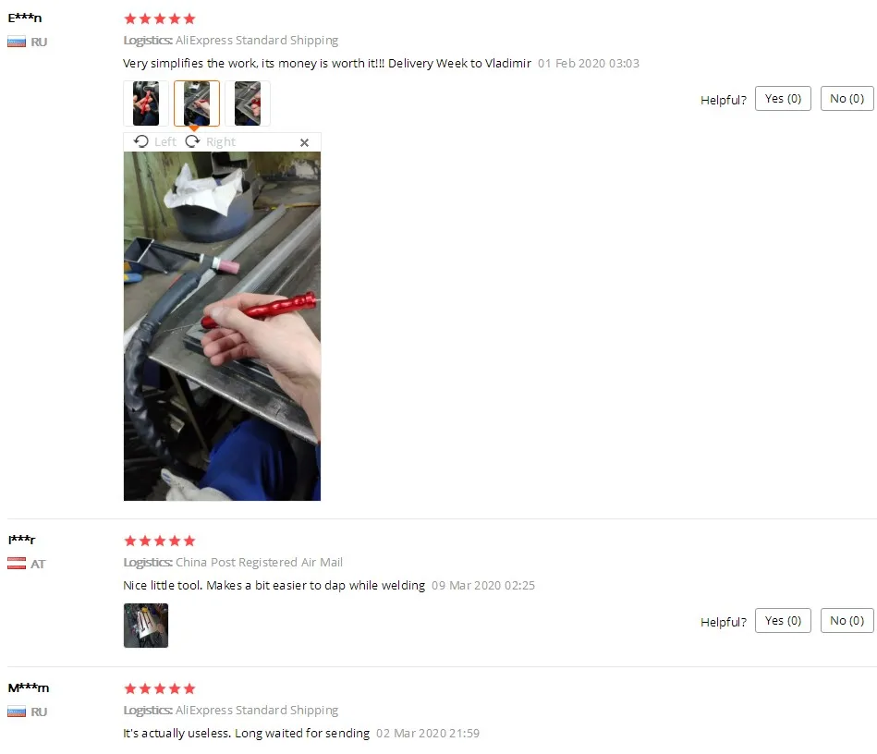
Task: Click the Russian flag next to M***m
Action: point(17,712)
